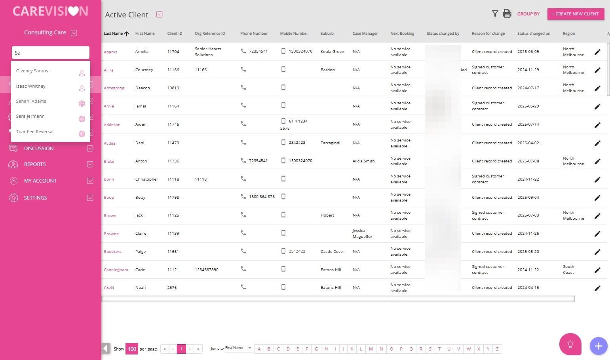Viewport: 610px width, 360px height.
Task: Edit Arnie Jamal record pencil icon
Action: click(x=598, y=106)
